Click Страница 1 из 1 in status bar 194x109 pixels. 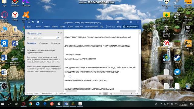[32, 94]
